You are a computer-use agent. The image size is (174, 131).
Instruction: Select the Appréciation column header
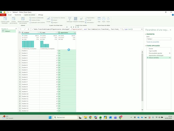64,33
